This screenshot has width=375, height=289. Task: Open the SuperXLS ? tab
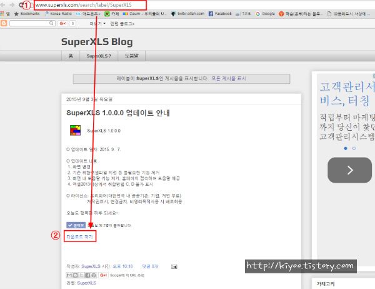coord(99,56)
